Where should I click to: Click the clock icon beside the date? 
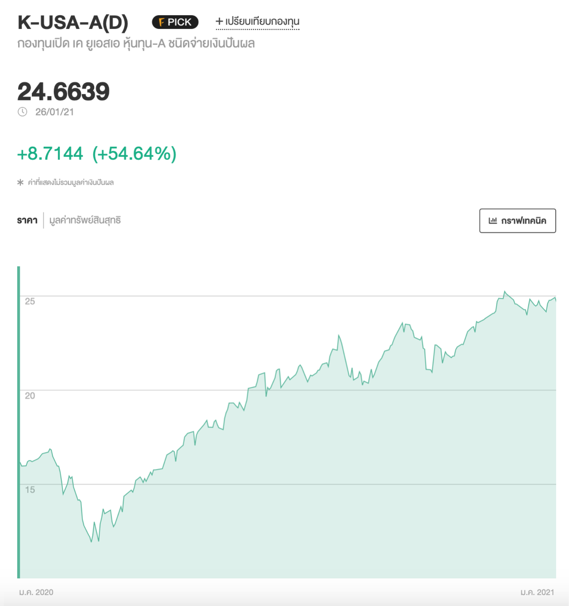pyautogui.click(x=22, y=112)
